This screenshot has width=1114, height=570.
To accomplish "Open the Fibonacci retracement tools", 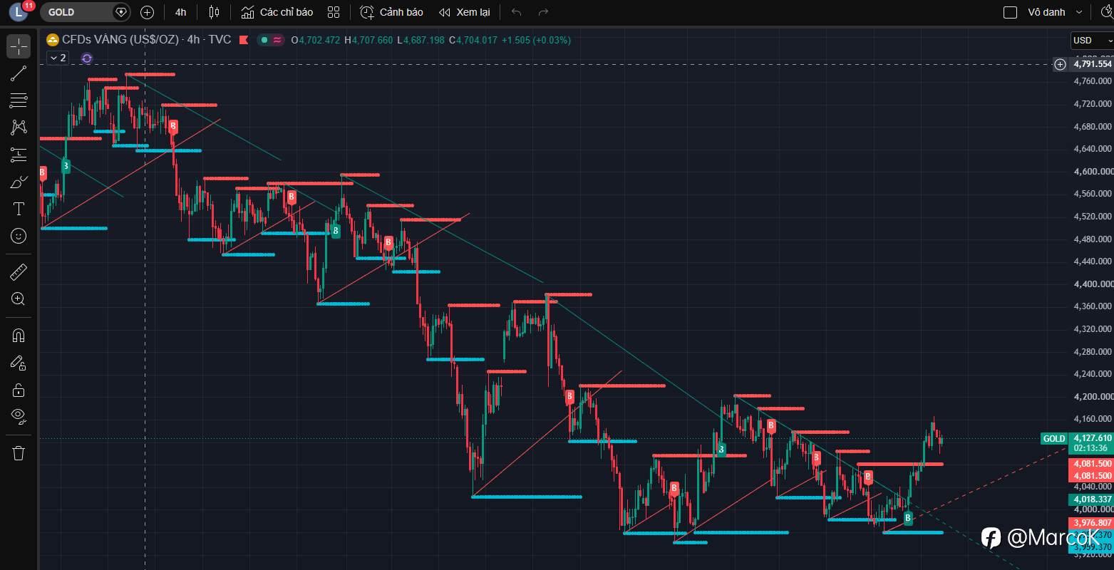I will tap(19, 100).
